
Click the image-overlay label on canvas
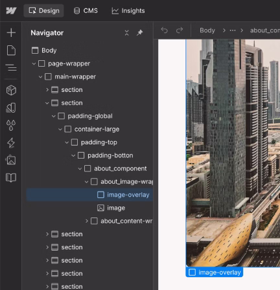point(215,273)
